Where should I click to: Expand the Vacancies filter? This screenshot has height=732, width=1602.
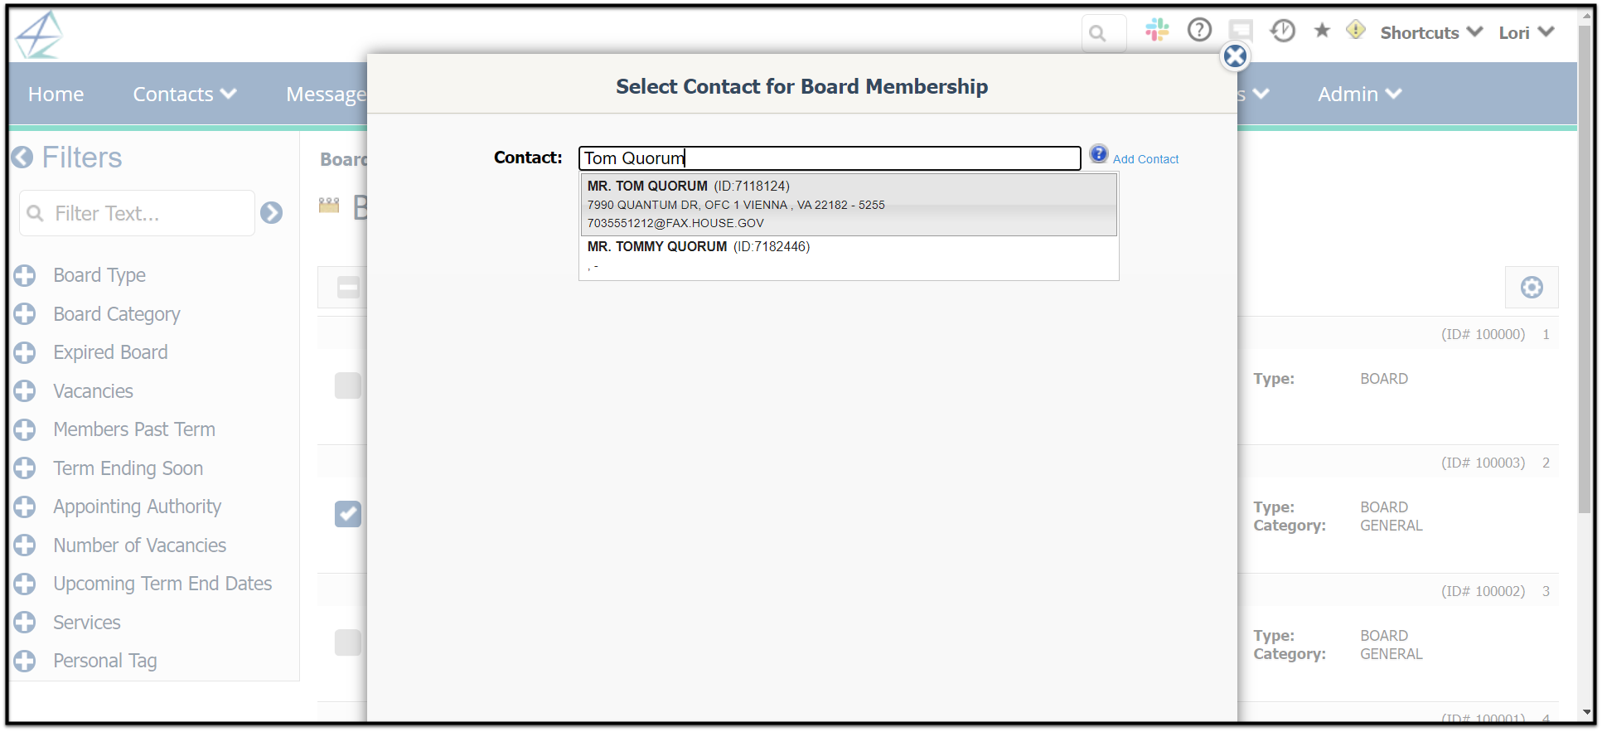pyautogui.click(x=25, y=391)
